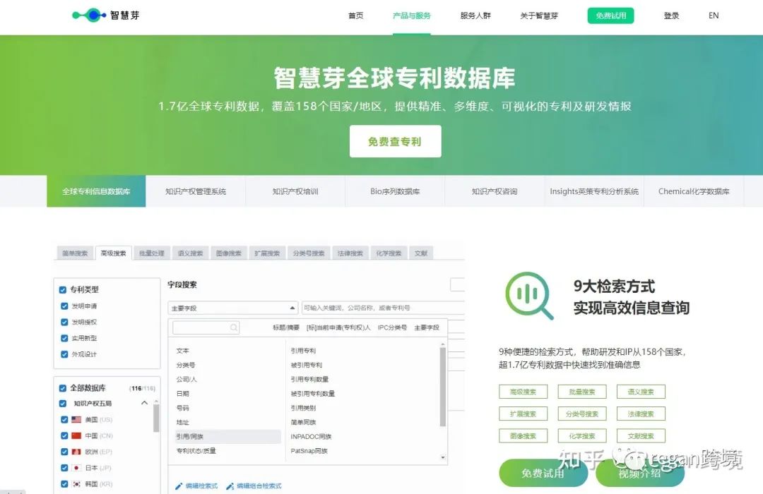Choose the INPADOC同族 field option
Viewport: 763px width, 494px height.
pyautogui.click(x=311, y=437)
